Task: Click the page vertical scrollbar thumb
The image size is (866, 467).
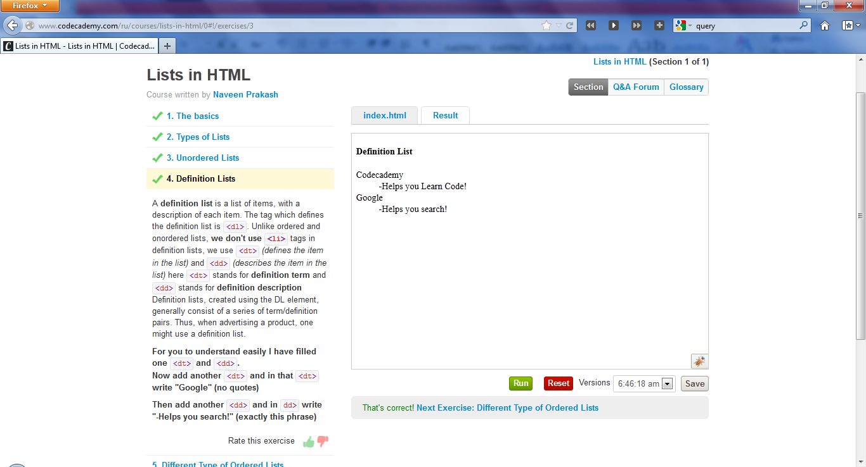Action: point(860,215)
